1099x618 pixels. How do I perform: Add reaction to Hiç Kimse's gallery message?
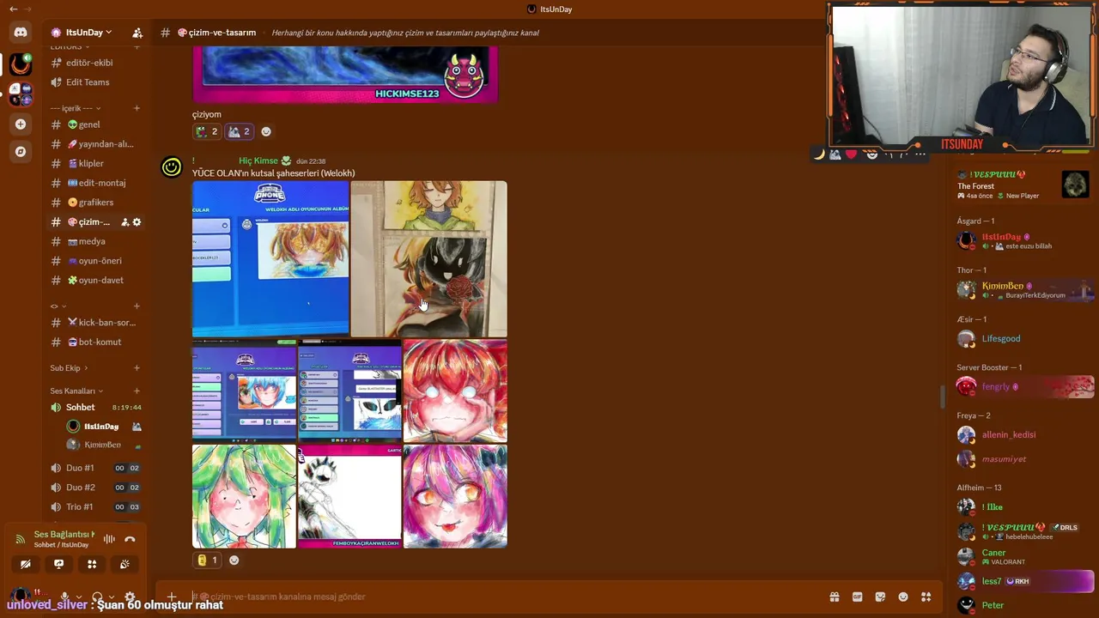point(234,560)
